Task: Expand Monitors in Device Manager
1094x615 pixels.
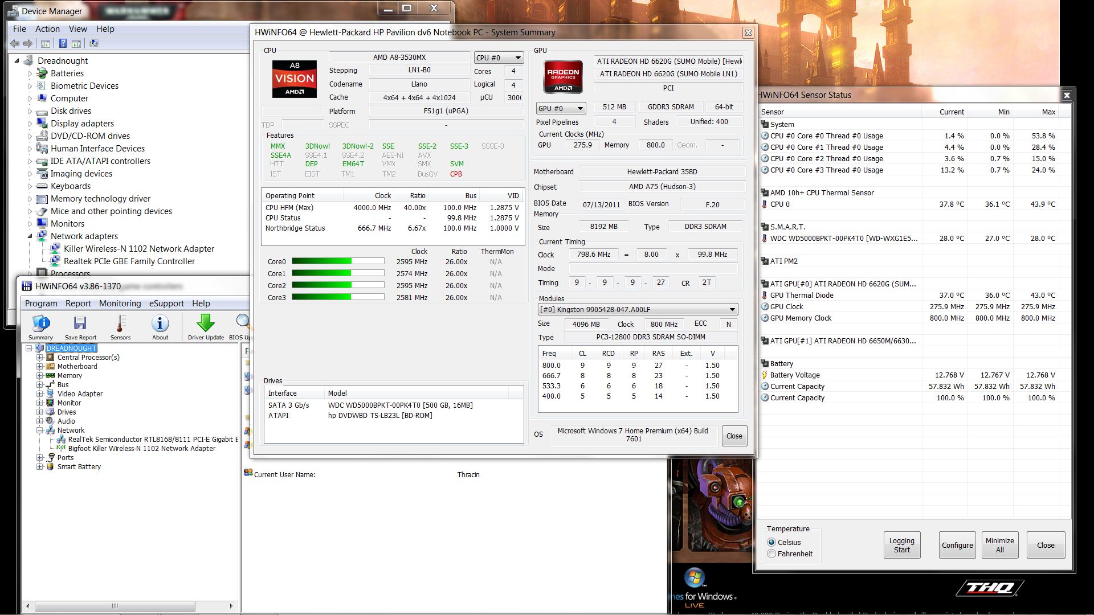Action: click(x=30, y=224)
